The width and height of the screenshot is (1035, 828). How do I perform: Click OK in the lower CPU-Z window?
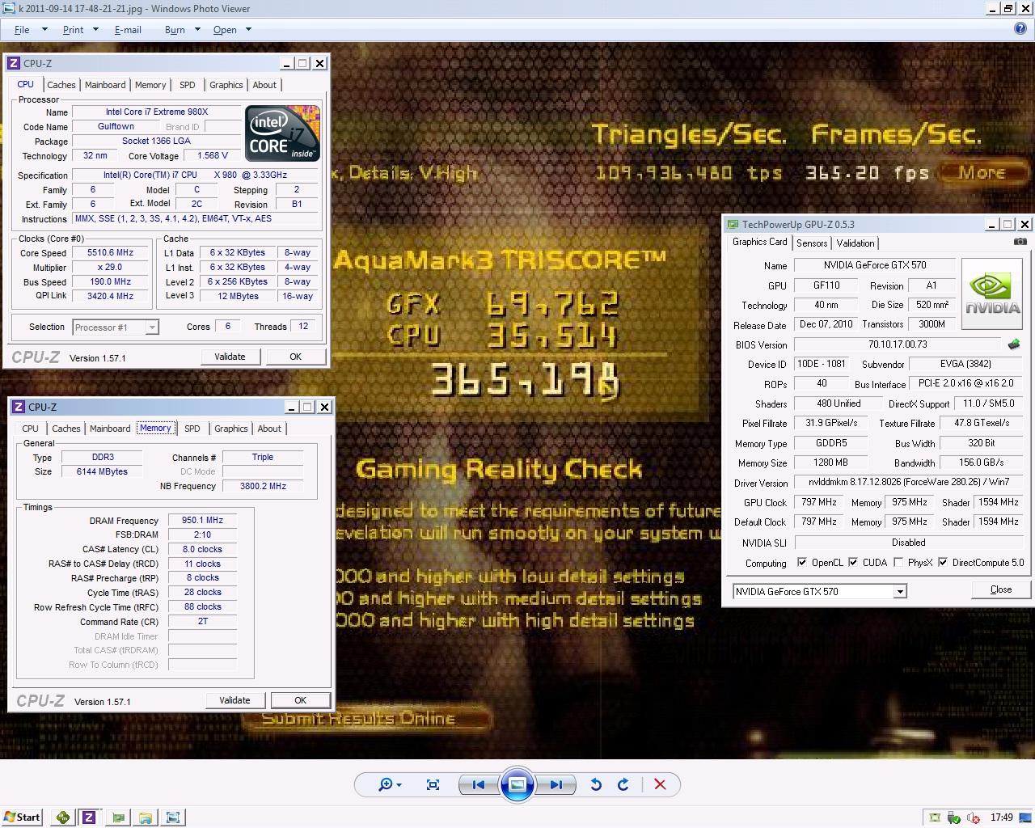point(300,700)
